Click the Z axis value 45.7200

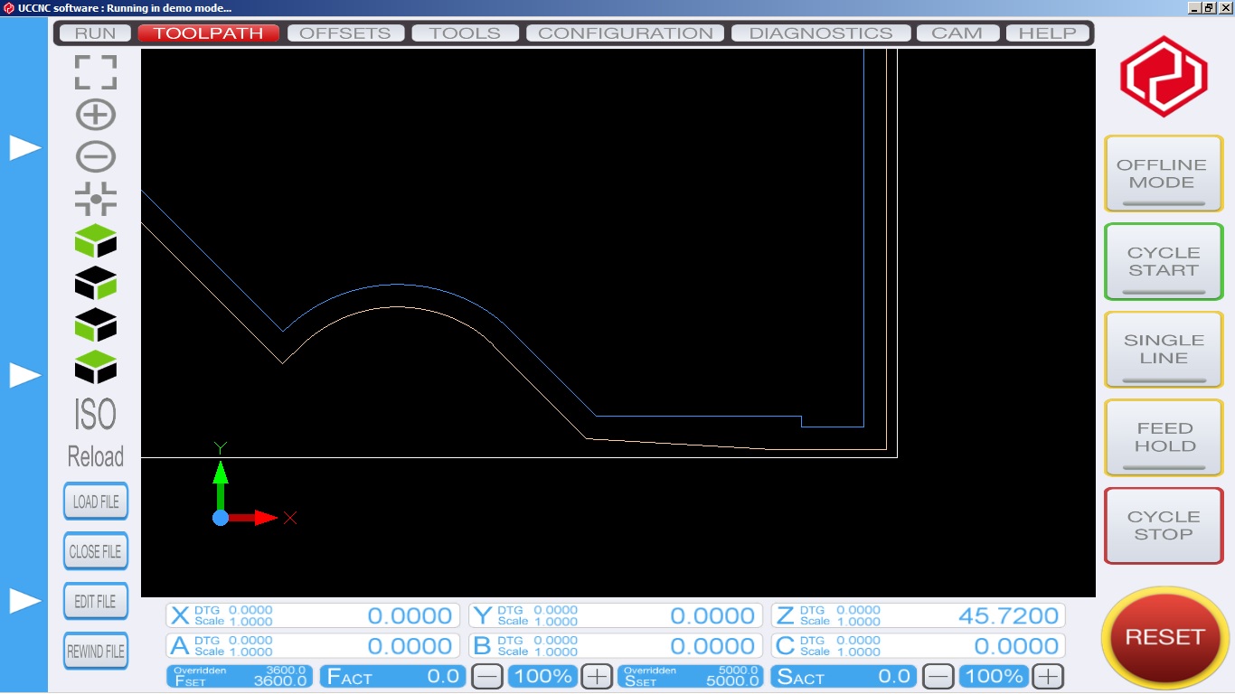coord(1008,616)
